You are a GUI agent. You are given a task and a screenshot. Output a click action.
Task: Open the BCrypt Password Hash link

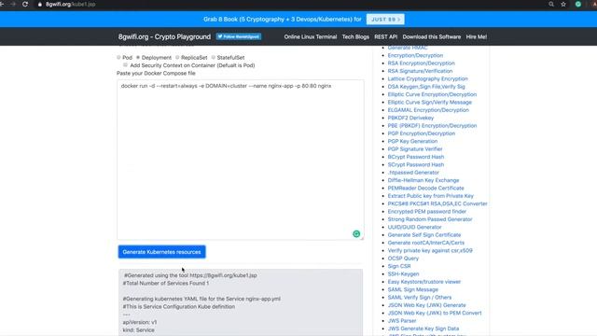[416, 157]
